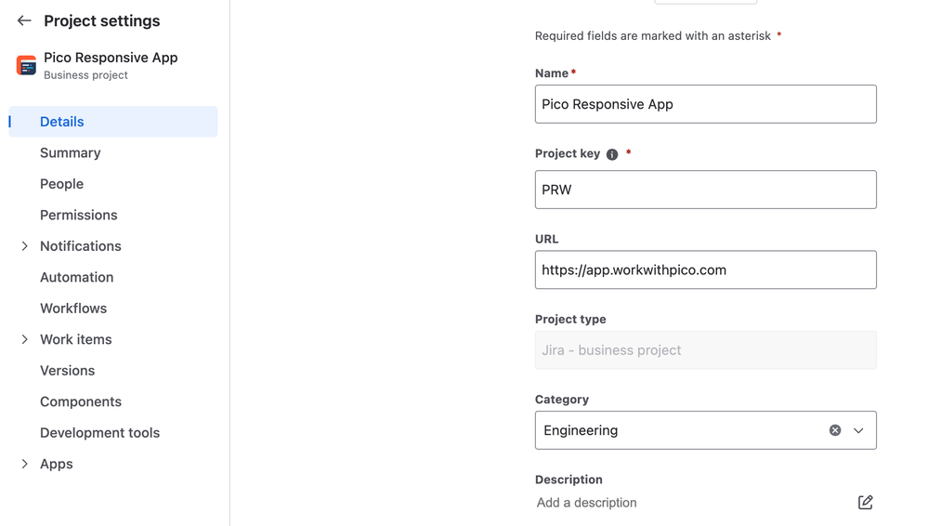Click the edit description pencil icon
The image size is (928, 526).
[x=865, y=503]
